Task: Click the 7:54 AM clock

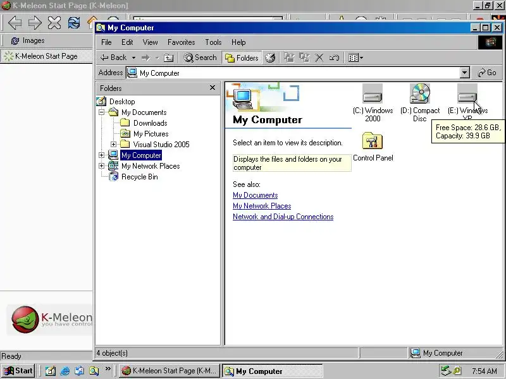Action: point(484,371)
